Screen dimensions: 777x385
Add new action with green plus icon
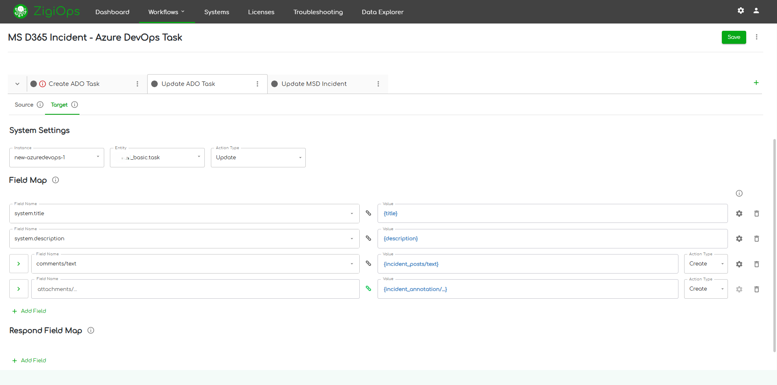pos(756,83)
